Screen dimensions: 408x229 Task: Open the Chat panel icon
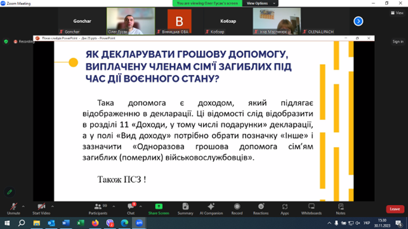[x=131, y=209]
